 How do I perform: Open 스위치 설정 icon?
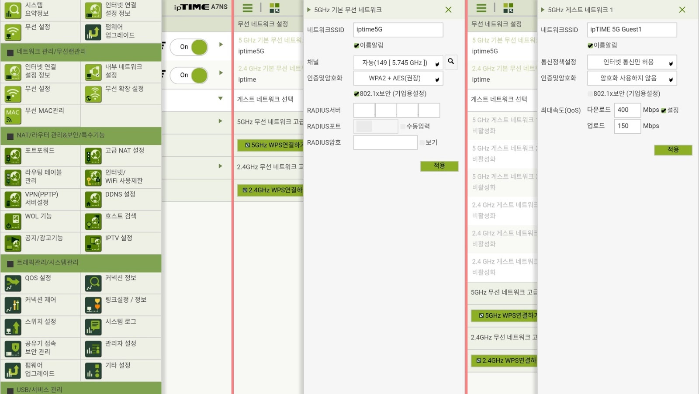pos(13,327)
